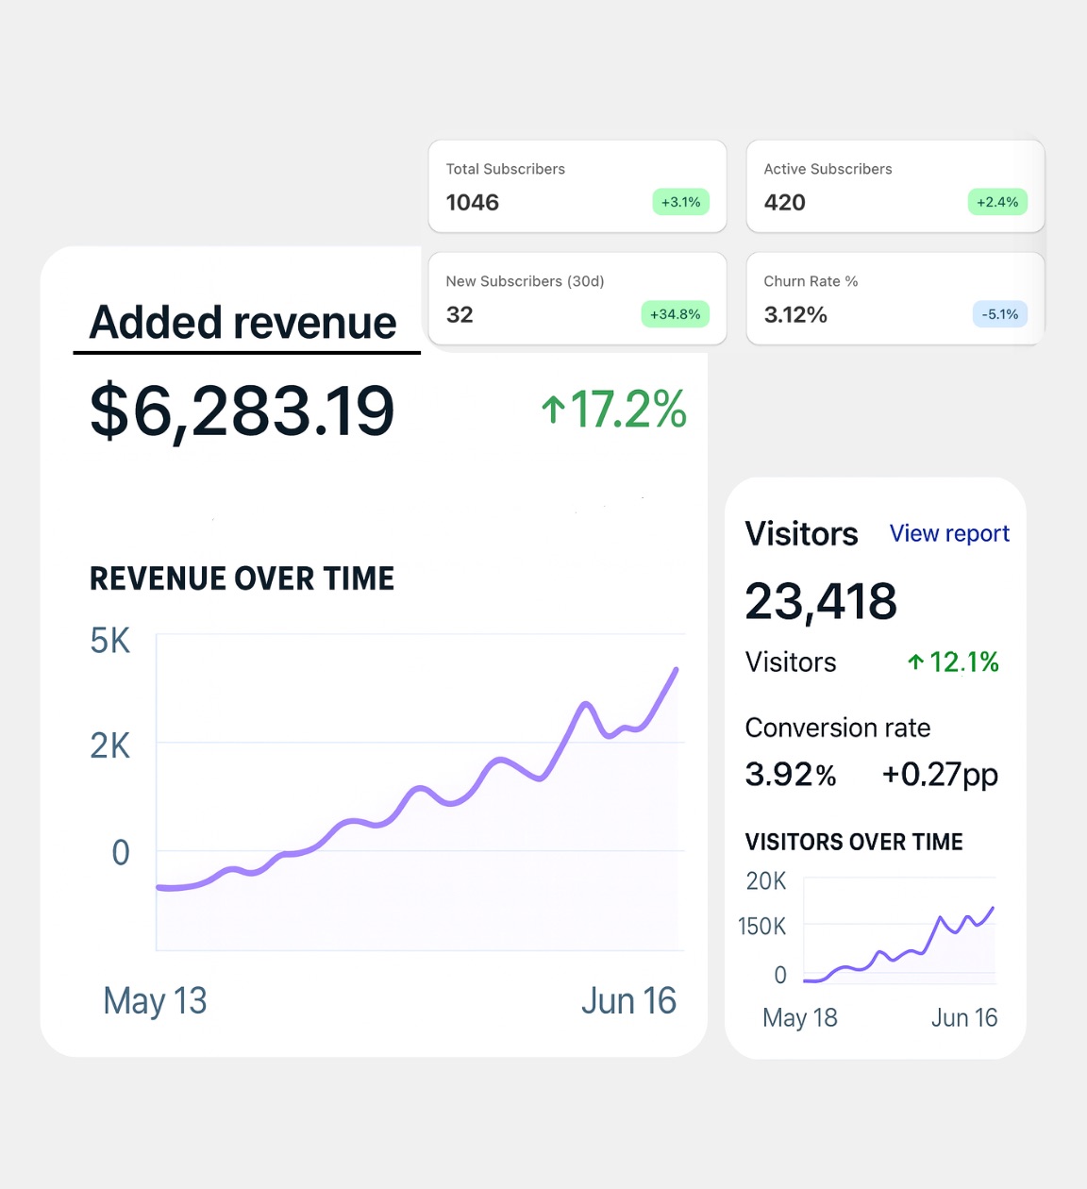The width and height of the screenshot is (1087, 1189).
Task: Click the +3.1% green badge
Action: click(680, 202)
